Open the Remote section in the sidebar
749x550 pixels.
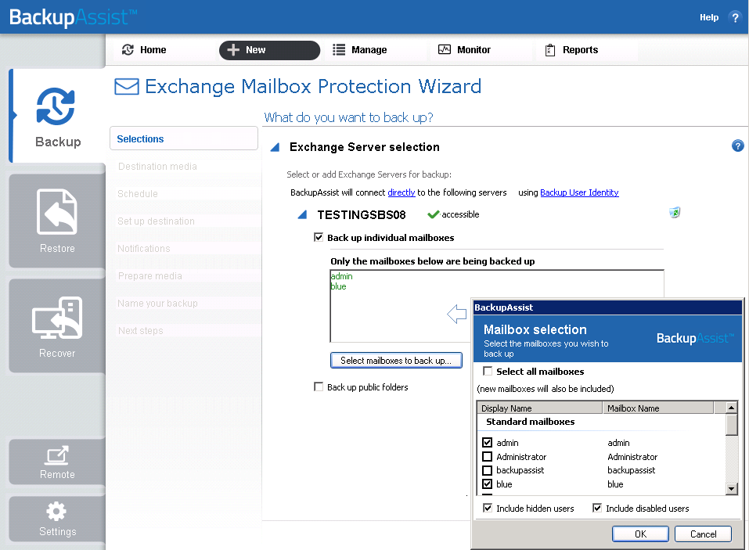click(x=57, y=462)
